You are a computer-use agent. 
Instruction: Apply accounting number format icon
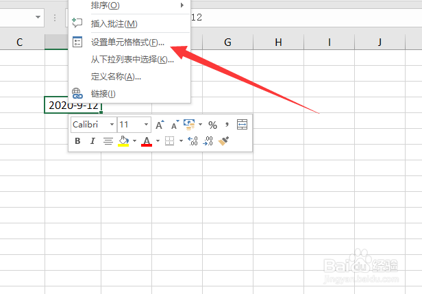[189, 125]
